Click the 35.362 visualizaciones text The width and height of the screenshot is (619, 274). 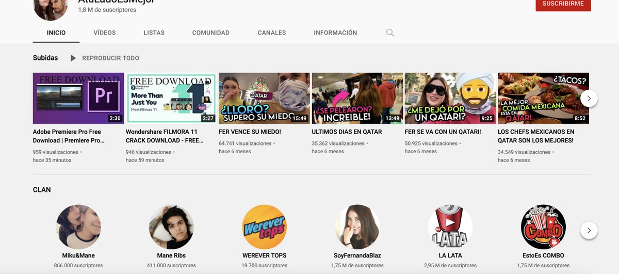(338, 143)
